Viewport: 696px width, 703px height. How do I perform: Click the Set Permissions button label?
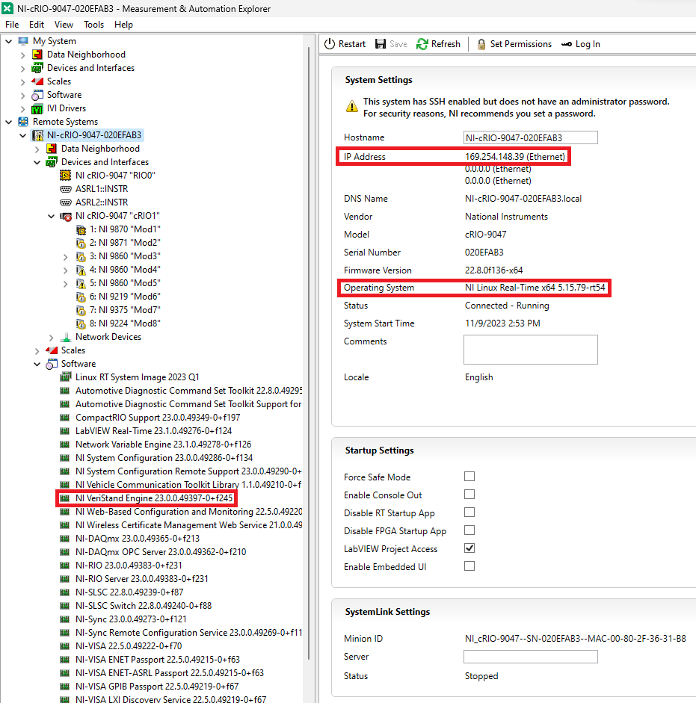pyautogui.click(x=520, y=44)
